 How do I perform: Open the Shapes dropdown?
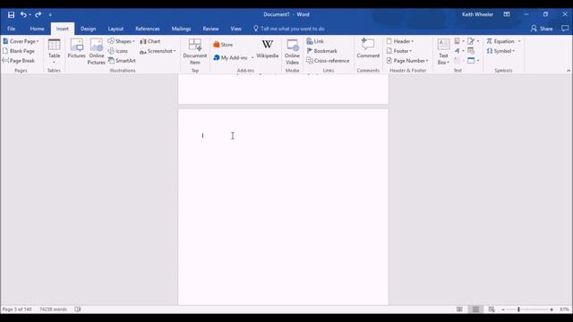pyautogui.click(x=133, y=41)
